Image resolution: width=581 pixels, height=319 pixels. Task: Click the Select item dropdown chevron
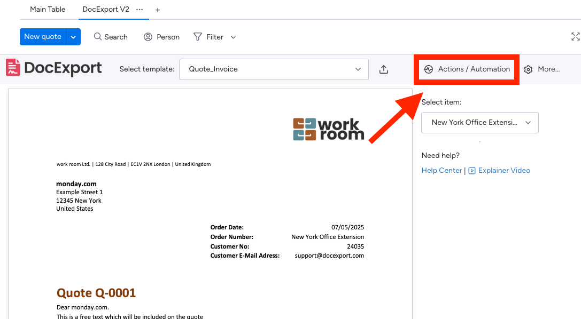coord(528,123)
